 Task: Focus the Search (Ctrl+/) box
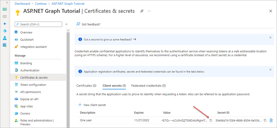pos(38,24)
